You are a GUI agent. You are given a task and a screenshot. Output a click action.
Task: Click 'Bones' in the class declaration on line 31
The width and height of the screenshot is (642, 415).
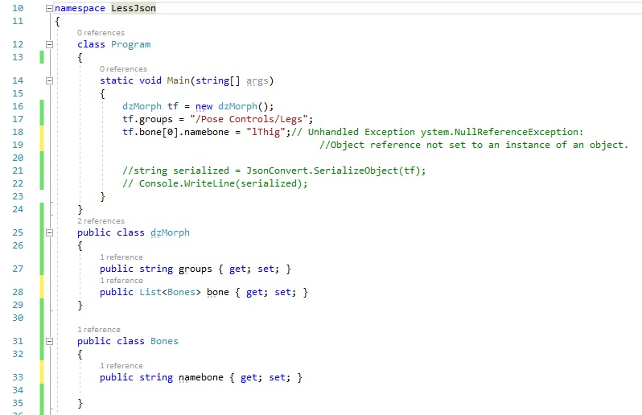click(x=164, y=341)
